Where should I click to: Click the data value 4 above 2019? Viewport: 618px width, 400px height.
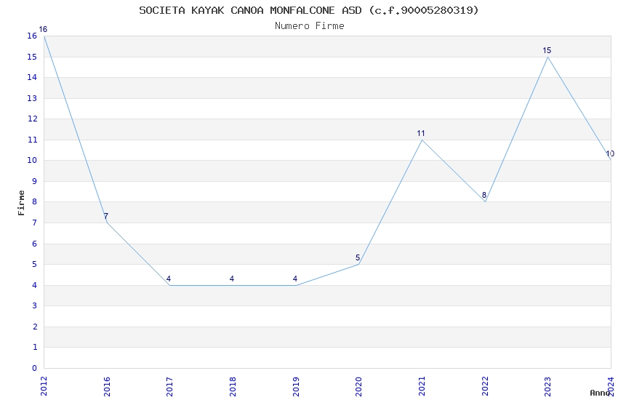click(x=295, y=279)
